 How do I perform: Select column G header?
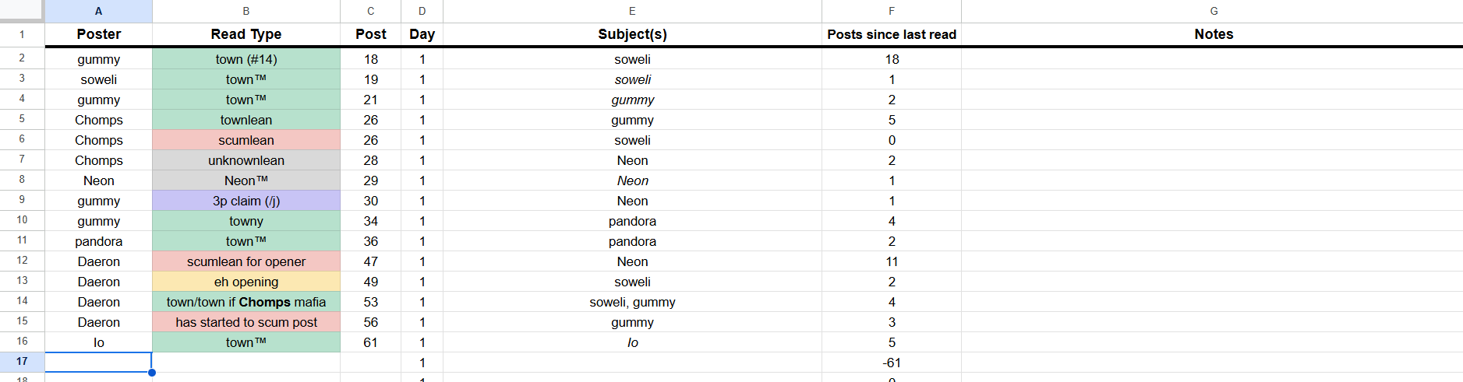click(1214, 11)
